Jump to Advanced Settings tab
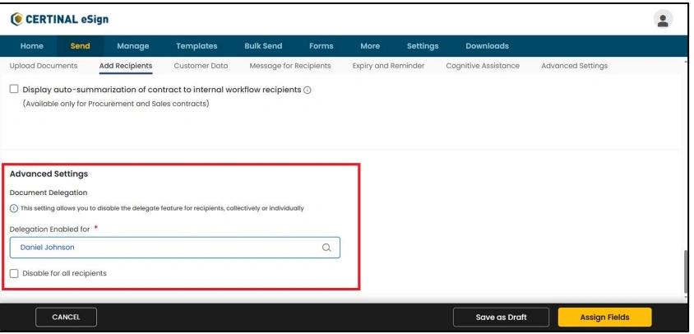The width and height of the screenshot is (694, 334). coord(574,66)
